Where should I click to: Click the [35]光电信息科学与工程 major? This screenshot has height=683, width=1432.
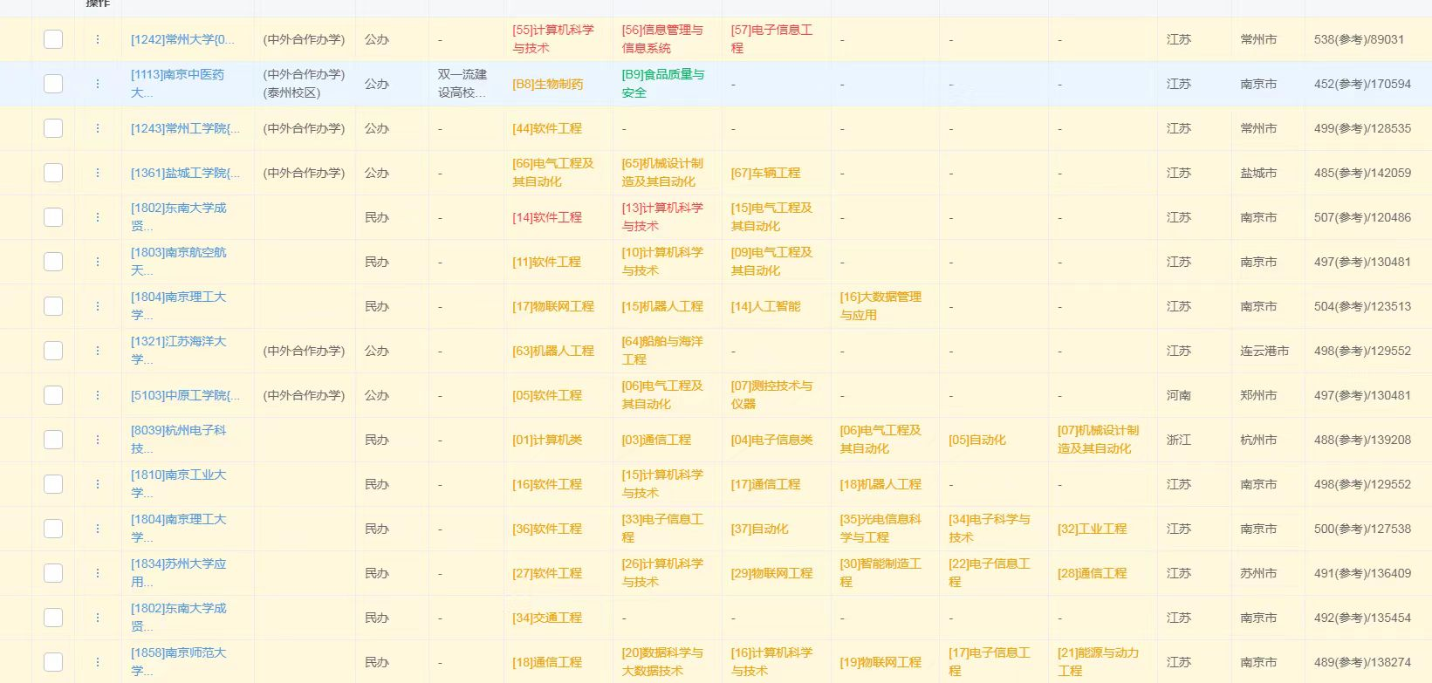click(880, 529)
